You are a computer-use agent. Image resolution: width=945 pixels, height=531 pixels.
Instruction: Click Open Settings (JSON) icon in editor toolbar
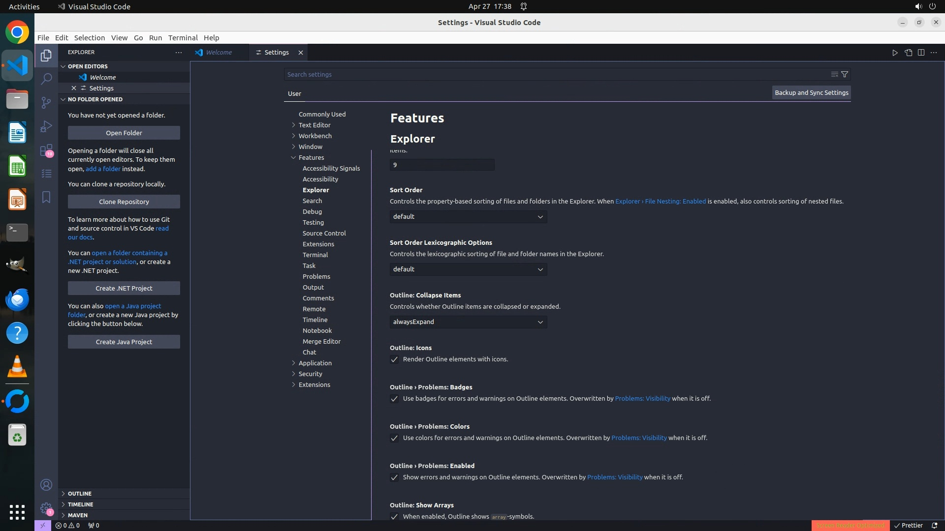[908, 53]
